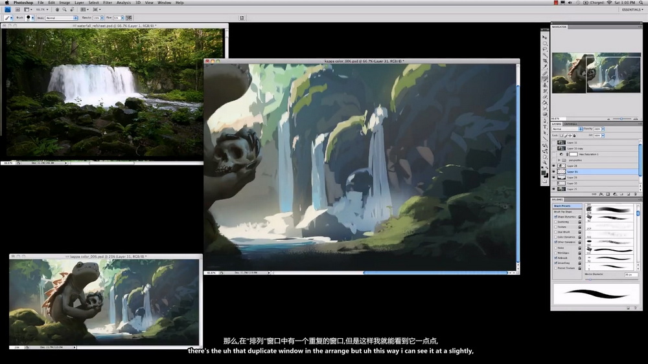
Task: Select the Type tool
Action: (x=545, y=127)
